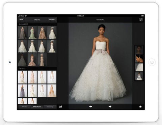
Task: Select last dress in second Spring 2012 row
Action: (52, 46)
